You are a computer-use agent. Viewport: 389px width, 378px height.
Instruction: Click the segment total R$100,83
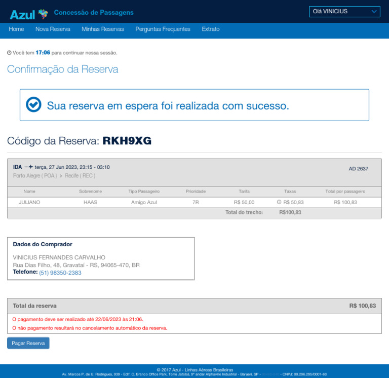coord(290,212)
